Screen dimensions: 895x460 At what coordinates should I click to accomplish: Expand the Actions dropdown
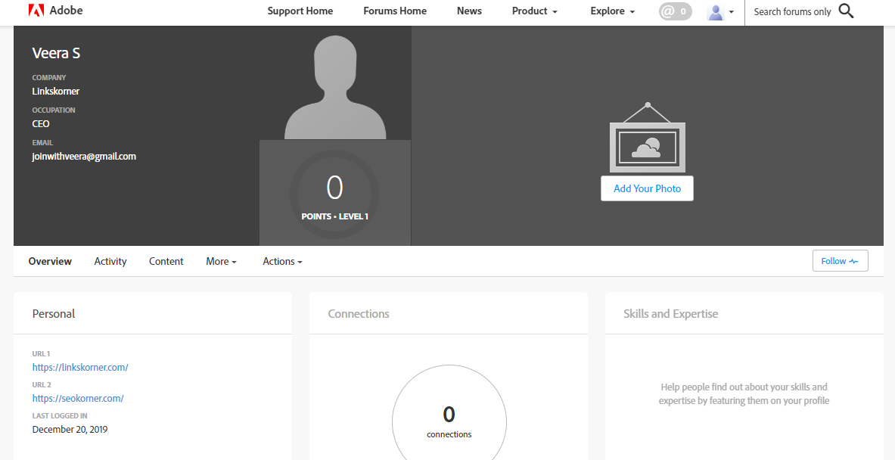281,261
